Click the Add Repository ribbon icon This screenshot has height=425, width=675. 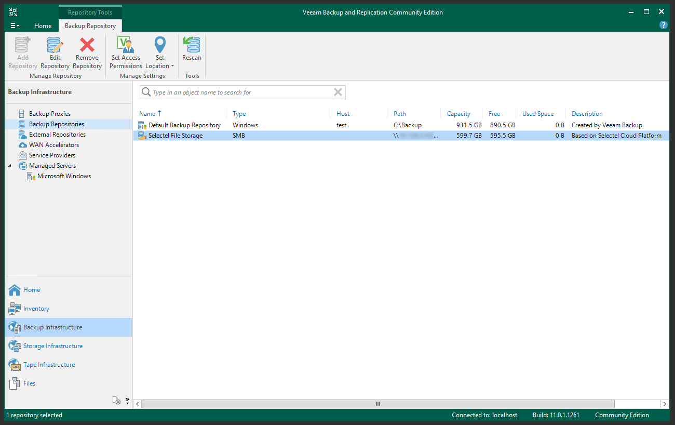23,45
